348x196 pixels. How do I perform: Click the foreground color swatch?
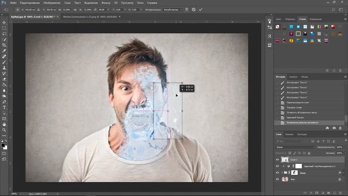click(3, 145)
